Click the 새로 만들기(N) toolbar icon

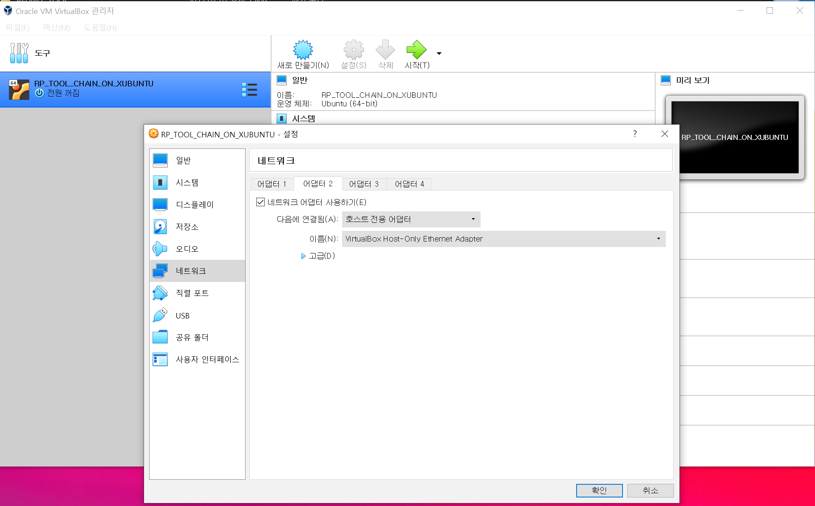tap(303, 50)
